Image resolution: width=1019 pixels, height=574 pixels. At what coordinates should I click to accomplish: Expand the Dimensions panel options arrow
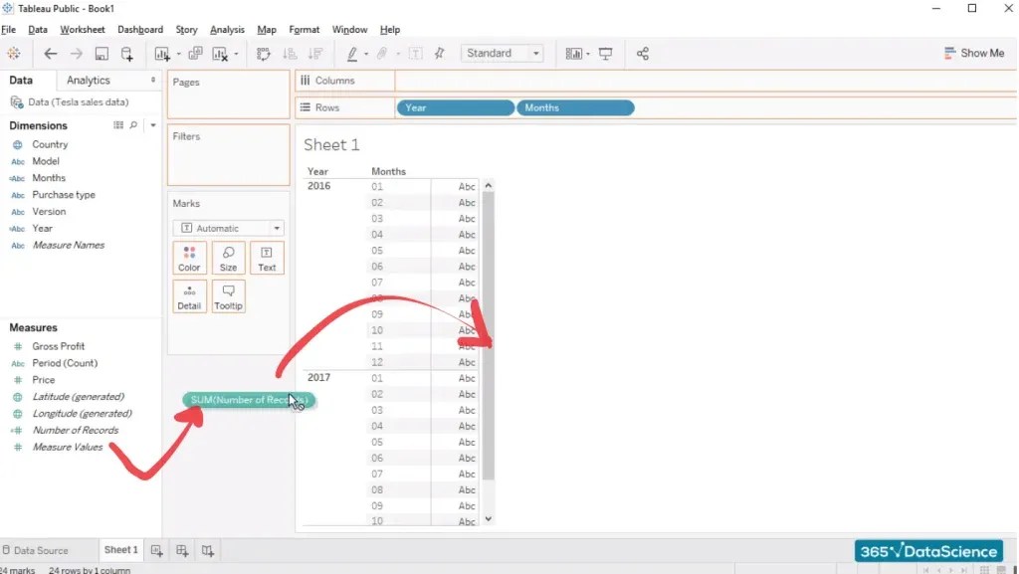(153, 125)
